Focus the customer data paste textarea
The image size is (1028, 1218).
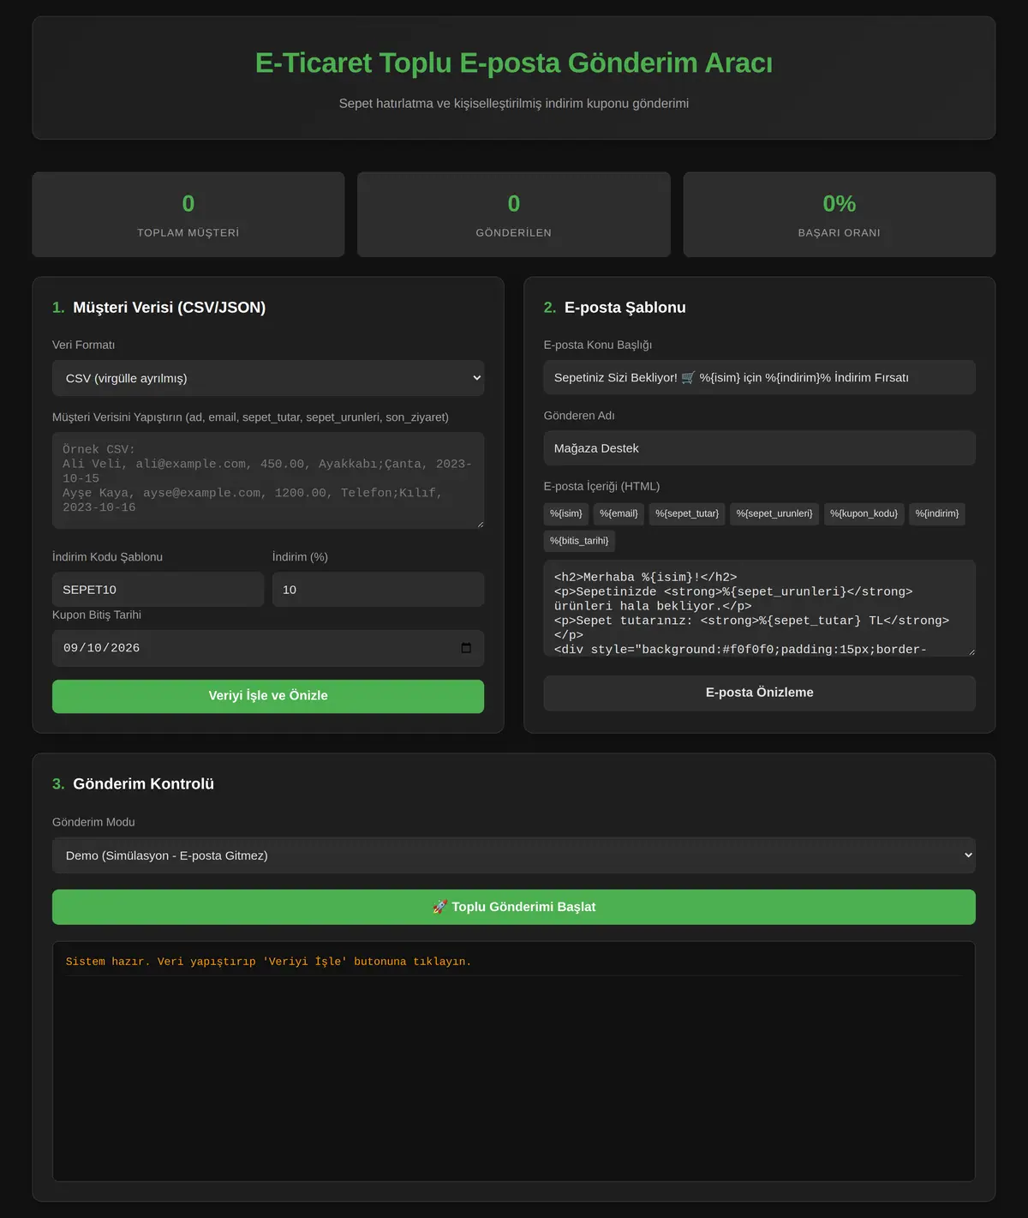[x=268, y=480]
